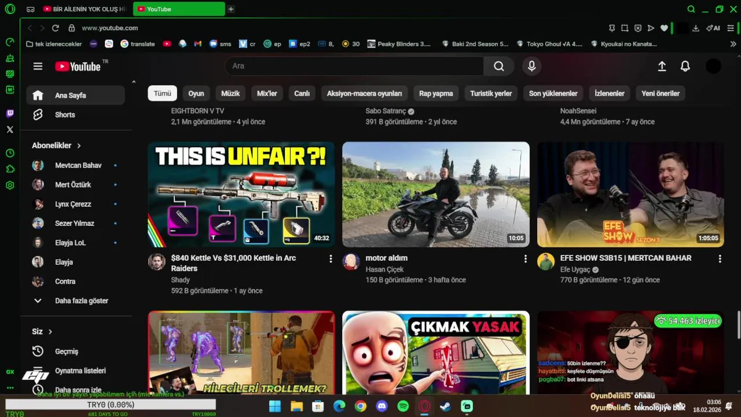This screenshot has width=741, height=417.
Task: Open the ad blocker shield icon
Action: [x=638, y=28]
